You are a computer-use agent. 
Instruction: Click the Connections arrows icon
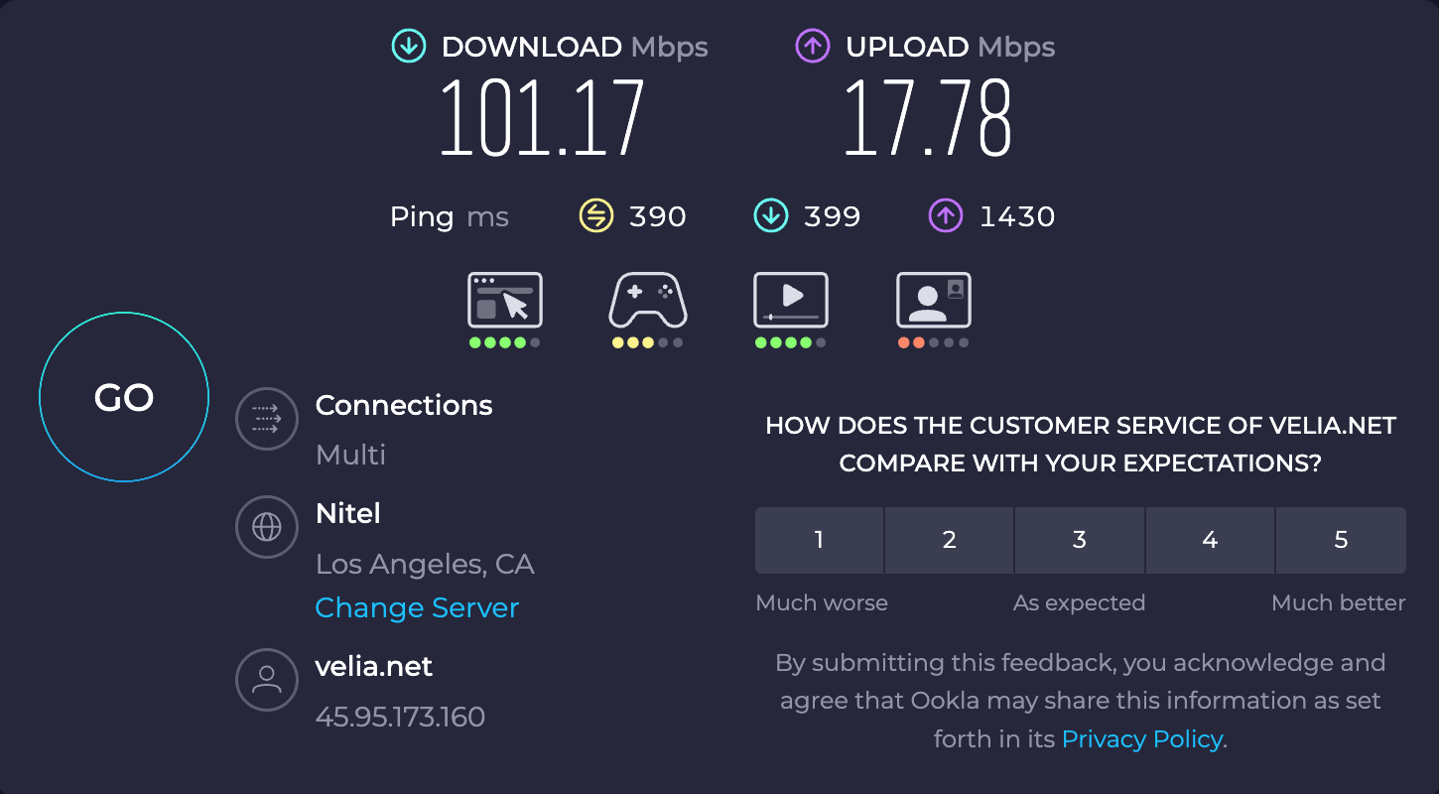pos(267,420)
